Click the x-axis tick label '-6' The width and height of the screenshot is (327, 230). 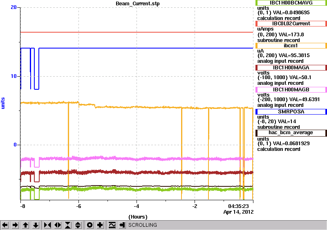click(78, 206)
